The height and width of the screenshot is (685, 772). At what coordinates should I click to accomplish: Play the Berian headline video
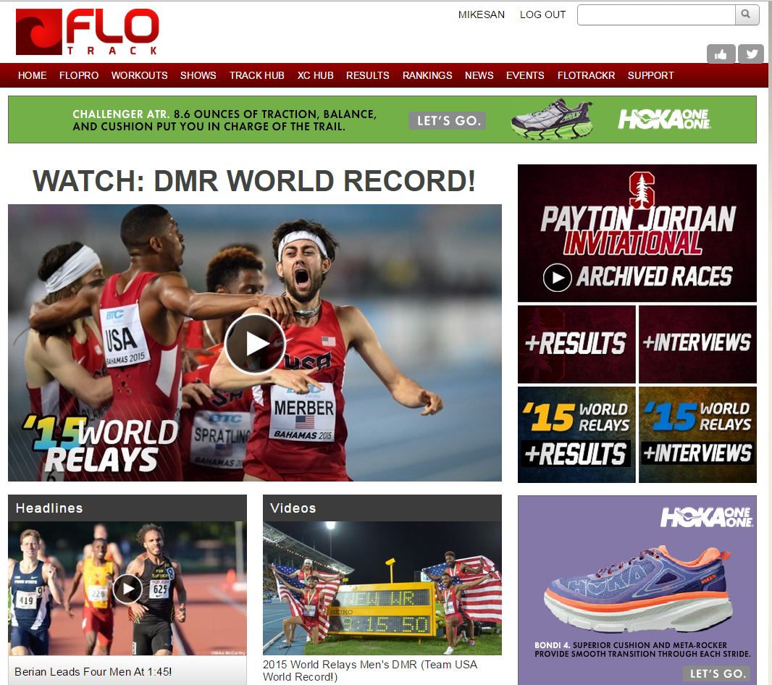[127, 589]
